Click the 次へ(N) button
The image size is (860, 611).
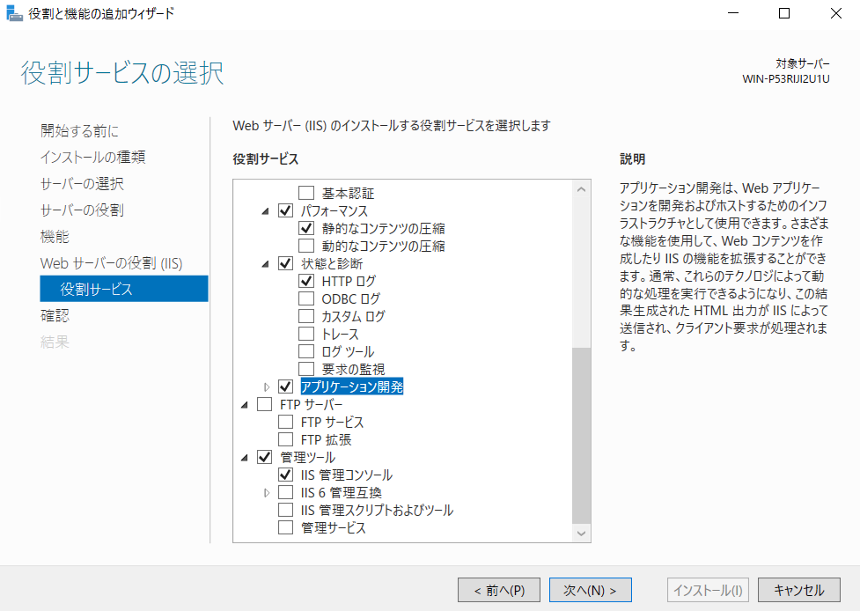[x=590, y=590]
